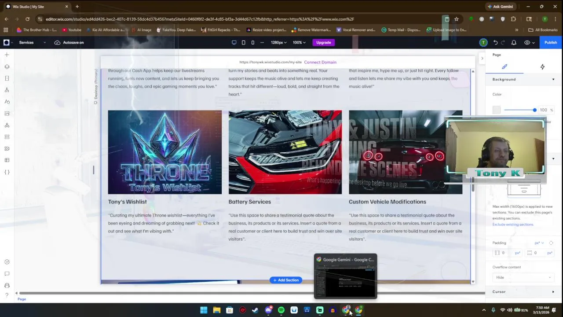
Task: Click the Undo arrow
Action: [495, 43]
